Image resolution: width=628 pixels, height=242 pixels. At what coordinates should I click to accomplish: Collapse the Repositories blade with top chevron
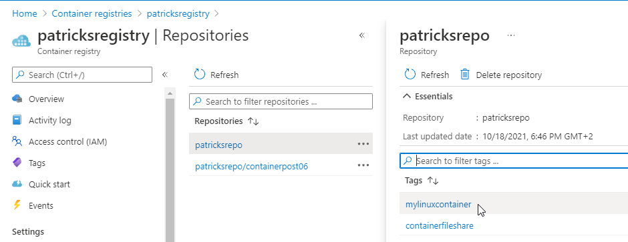[x=362, y=35]
